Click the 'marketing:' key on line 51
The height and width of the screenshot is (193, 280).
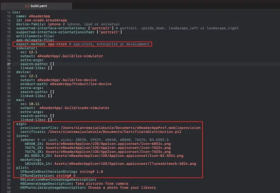click(x=31, y=160)
